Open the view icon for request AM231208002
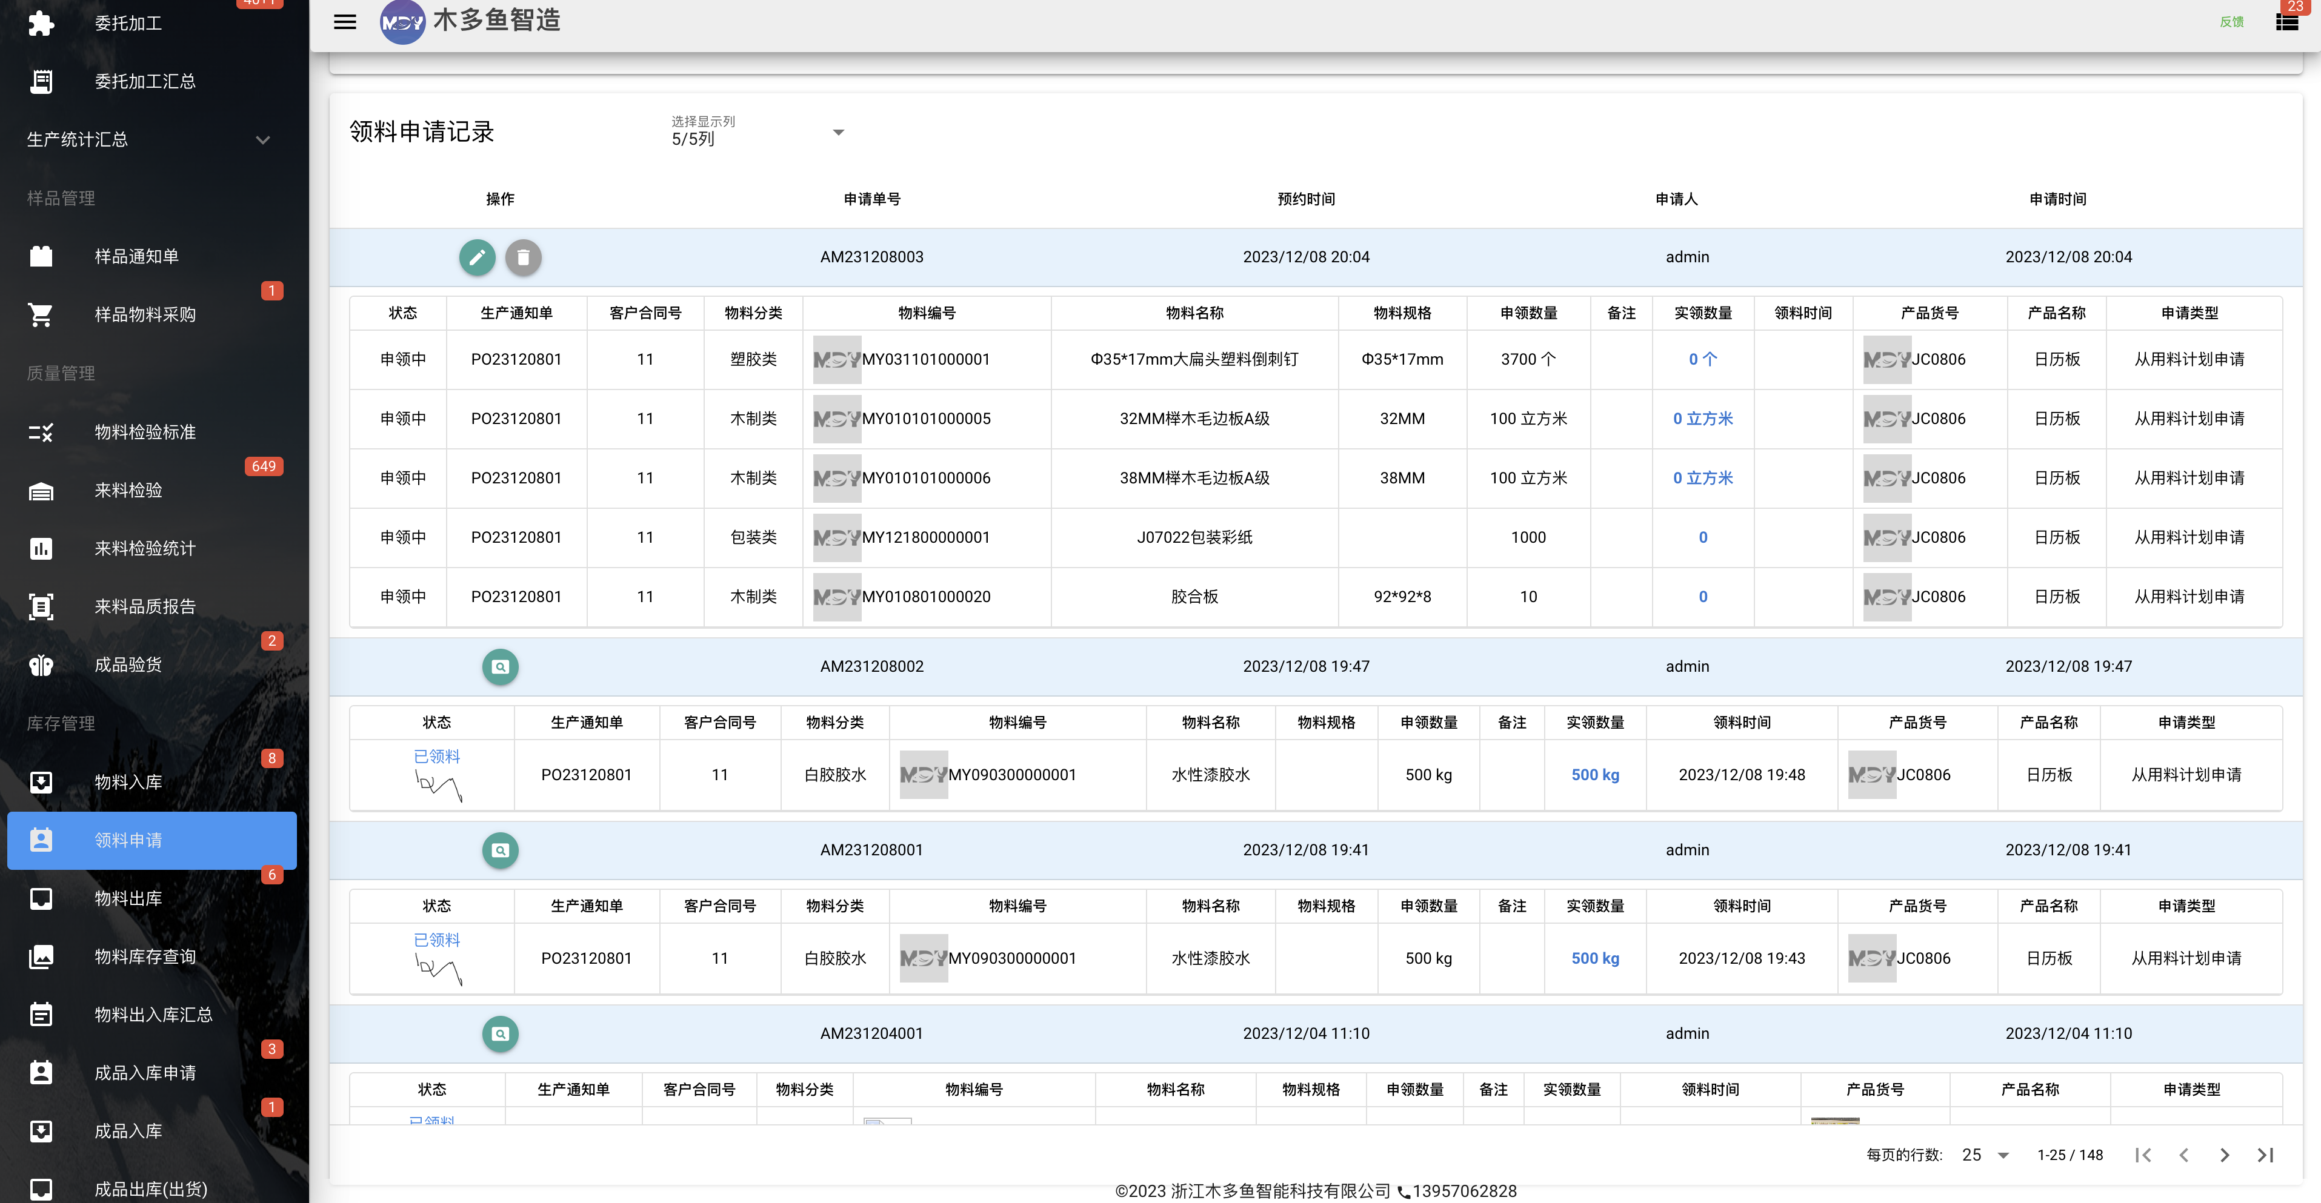This screenshot has width=2321, height=1203. [500, 668]
